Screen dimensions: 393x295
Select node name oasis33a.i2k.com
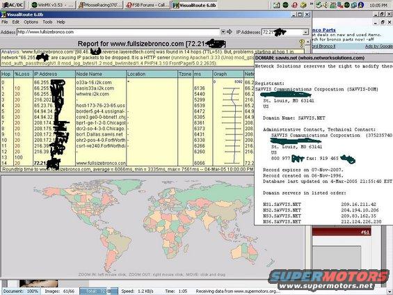(x=95, y=88)
